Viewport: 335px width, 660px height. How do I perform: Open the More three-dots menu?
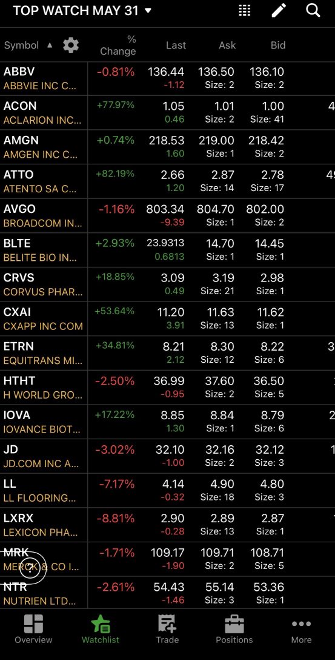pos(301,629)
